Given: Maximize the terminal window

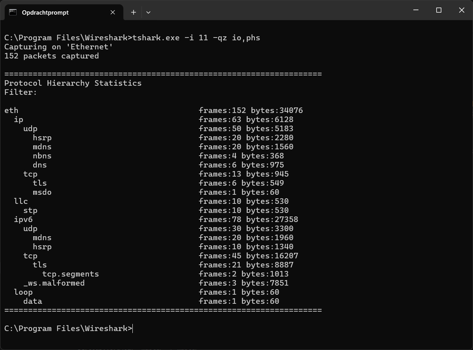Looking at the screenshot, I should (x=439, y=10).
